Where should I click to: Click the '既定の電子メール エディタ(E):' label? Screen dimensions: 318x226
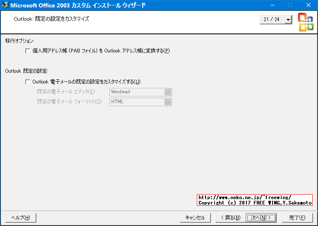tap(66, 92)
